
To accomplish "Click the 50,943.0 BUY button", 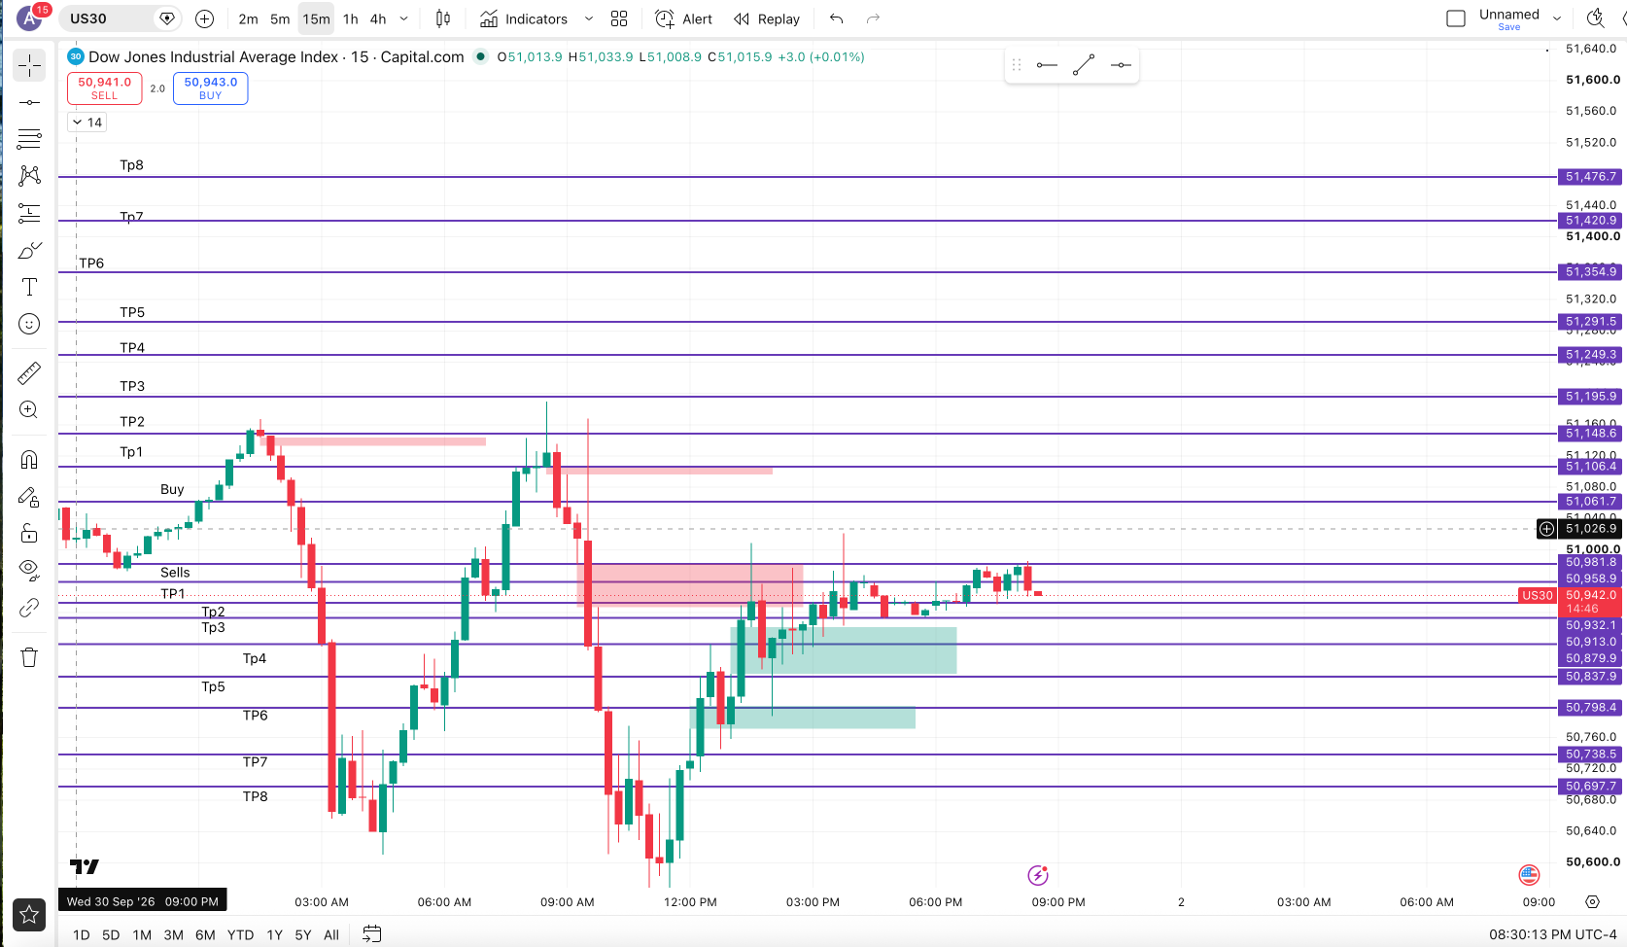I will pos(211,88).
